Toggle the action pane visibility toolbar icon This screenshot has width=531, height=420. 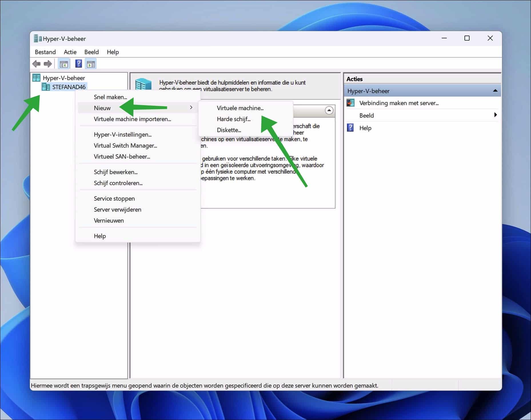(x=91, y=63)
